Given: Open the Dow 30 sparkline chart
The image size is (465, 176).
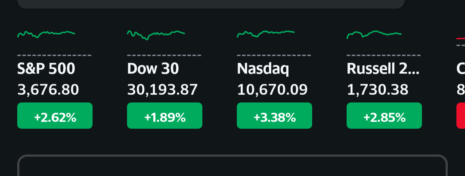Looking at the screenshot, I should [x=156, y=34].
